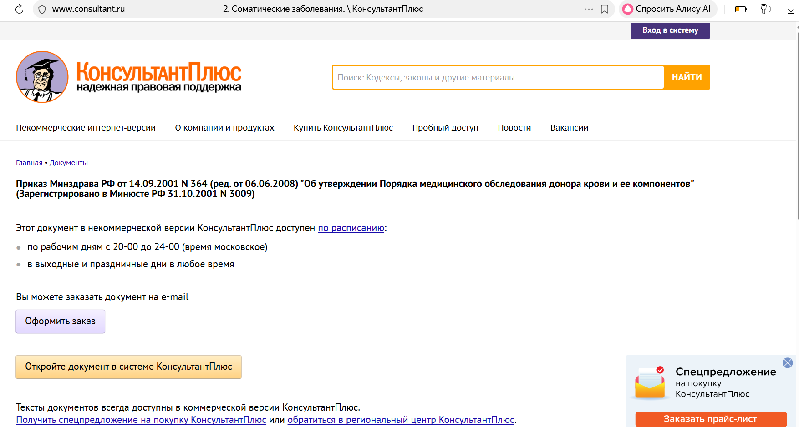Click the browser reload page icon
The height and width of the screenshot is (427, 799).
tap(19, 9)
